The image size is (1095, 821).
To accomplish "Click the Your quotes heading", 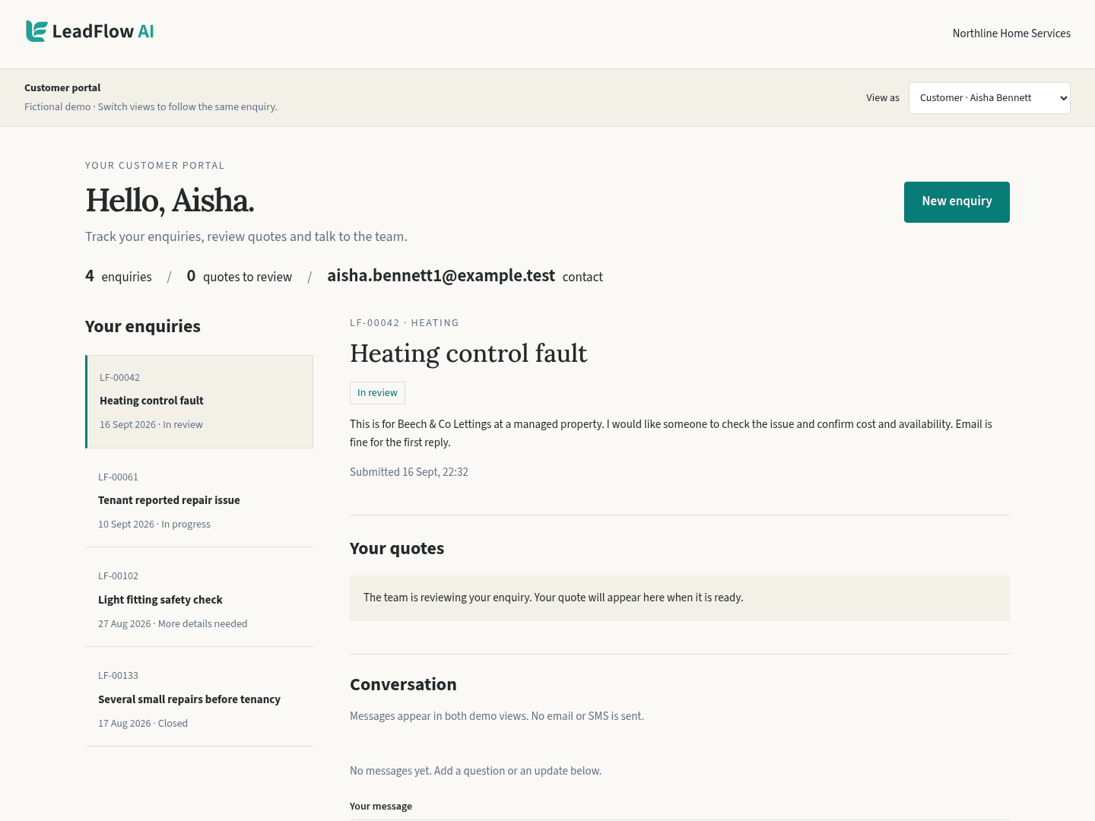I will coord(397,549).
